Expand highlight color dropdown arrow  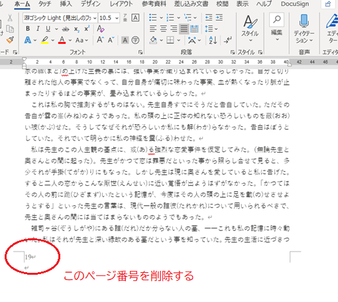(52, 40)
